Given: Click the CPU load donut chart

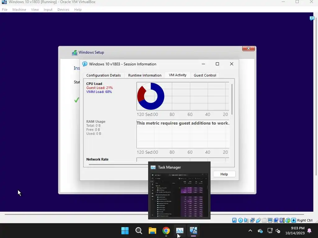Looking at the screenshot, I should click(151, 96).
